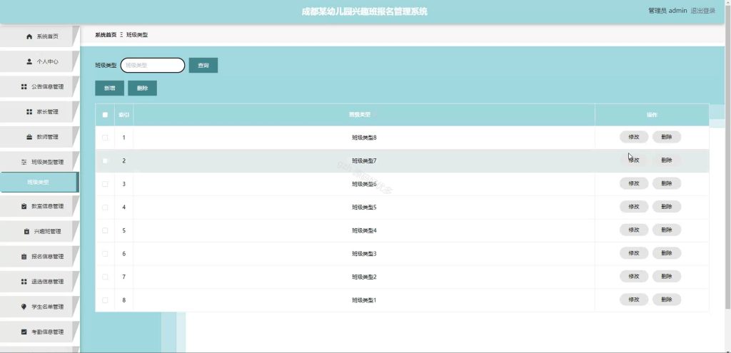Click 修改 for row 班级类型3
Screen dimensions: 731x353
(634, 253)
